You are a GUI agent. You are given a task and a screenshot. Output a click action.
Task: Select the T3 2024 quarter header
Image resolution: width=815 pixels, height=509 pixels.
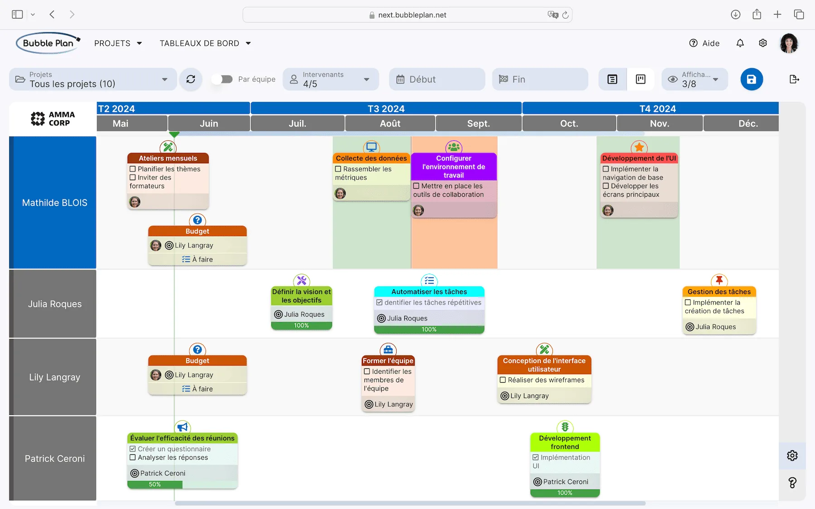coord(386,109)
